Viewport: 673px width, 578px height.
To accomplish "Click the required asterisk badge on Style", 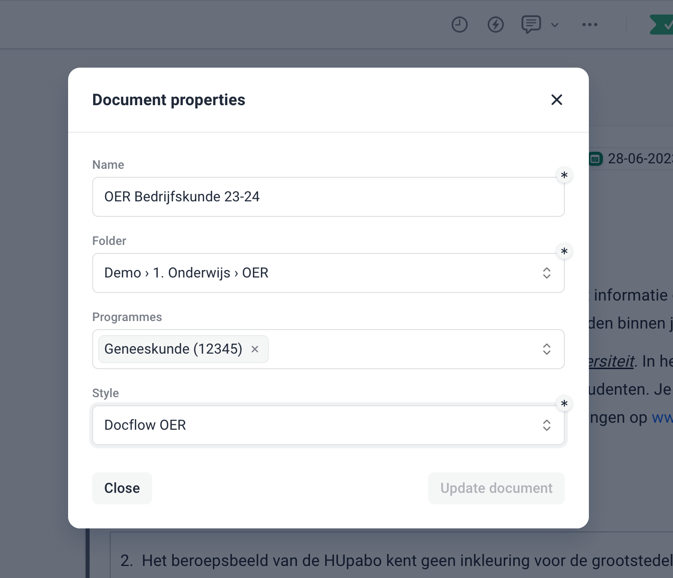I will point(564,404).
